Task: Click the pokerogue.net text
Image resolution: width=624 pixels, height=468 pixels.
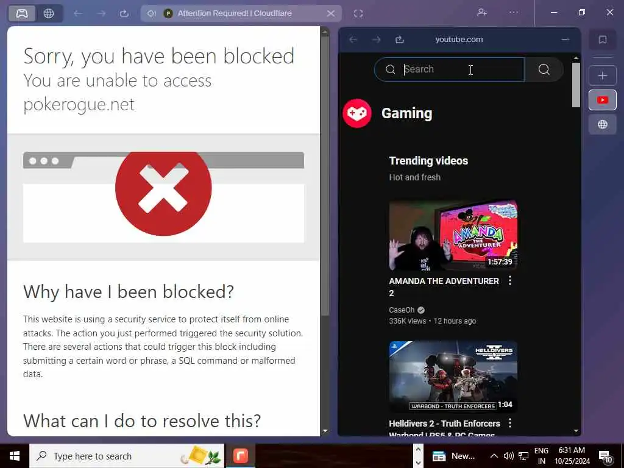Action: coord(79,104)
